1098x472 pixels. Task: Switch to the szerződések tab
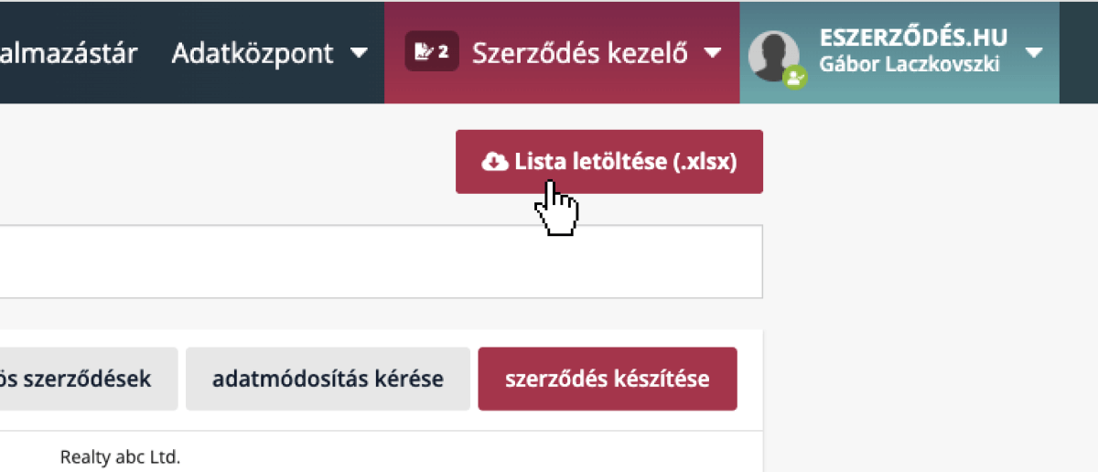[x=78, y=379]
